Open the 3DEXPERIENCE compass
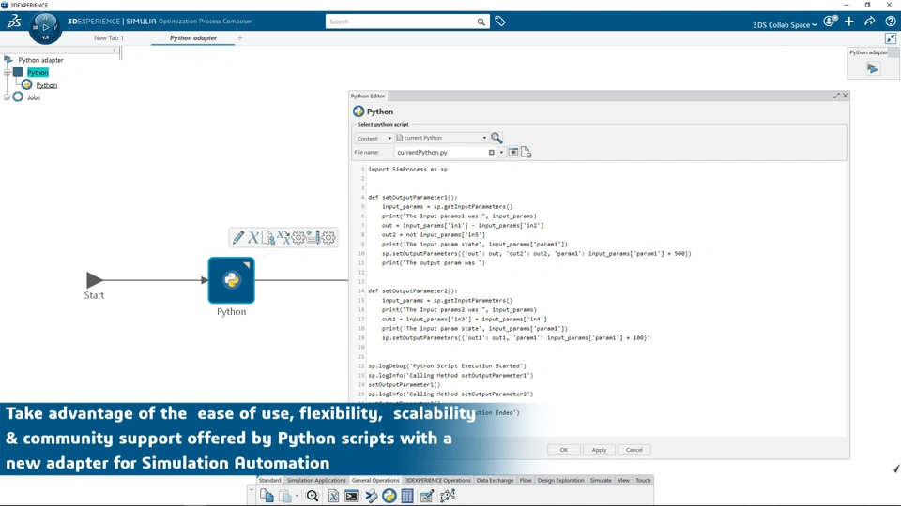Image resolution: width=901 pixels, height=506 pixels. 45,27
